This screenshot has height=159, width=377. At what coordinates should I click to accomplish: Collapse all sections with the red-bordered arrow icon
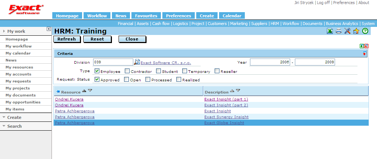pyautogui.click(x=366, y=46)
